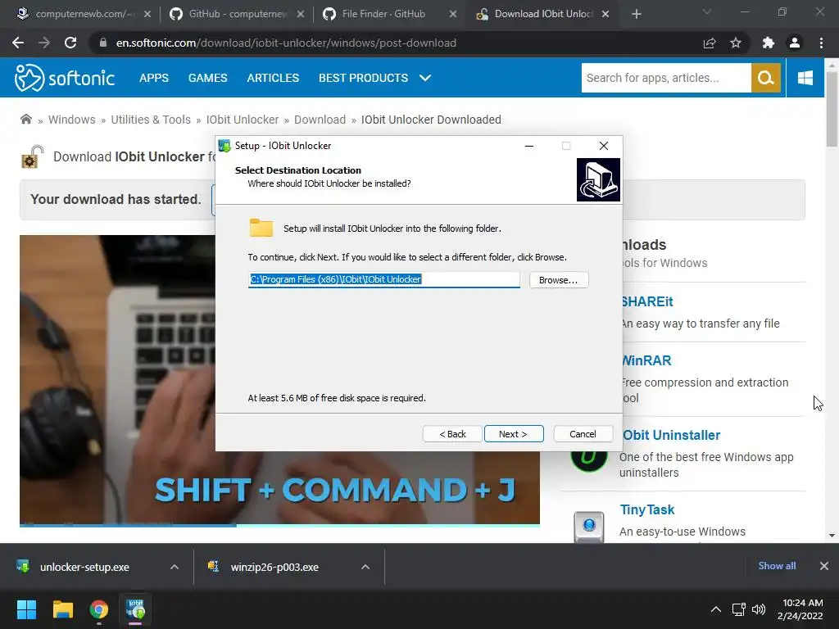The image size is (839, 629).
Task: Expand options for unlocker-setup.exe download
Action: click(x=174, y=567)
